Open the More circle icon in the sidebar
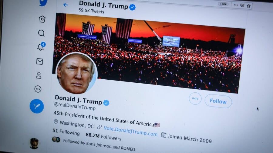The image size is (273, 153). pyautogui.click(x=38, y=89)
